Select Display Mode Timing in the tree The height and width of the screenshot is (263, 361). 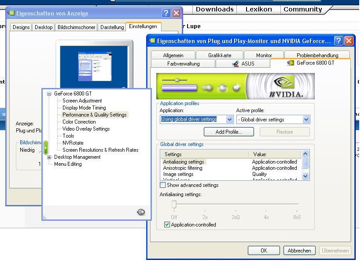coord(84,108)
